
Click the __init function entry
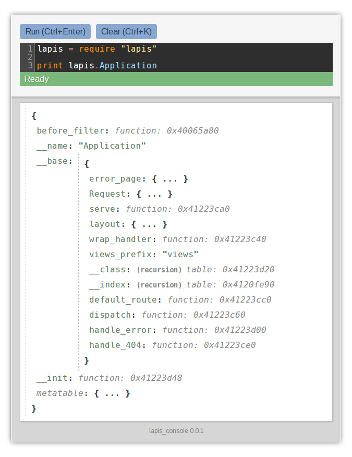click(110, 378)
